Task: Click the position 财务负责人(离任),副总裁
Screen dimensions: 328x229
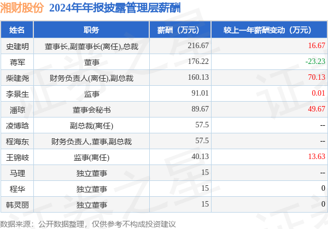Action: pos(91,78)
